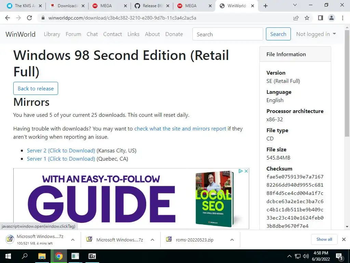This screenshot has height=263, width=350.
Task: Switch to the second MEGA tab
Action: pos(194,6)
